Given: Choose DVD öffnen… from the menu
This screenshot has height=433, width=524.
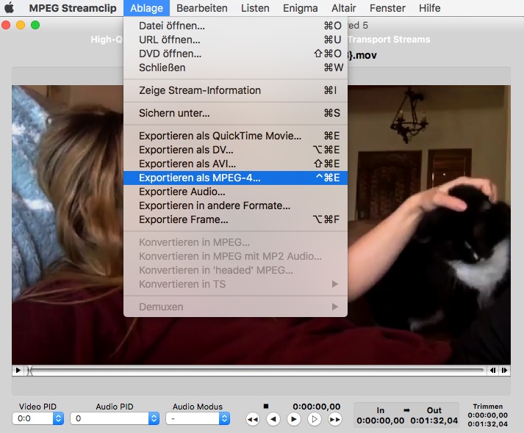Looking at the screenshot, I should (235, 54).
